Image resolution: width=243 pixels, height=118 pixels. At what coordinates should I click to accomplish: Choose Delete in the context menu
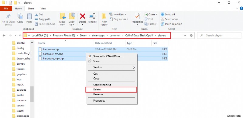[x=111, y=90]
